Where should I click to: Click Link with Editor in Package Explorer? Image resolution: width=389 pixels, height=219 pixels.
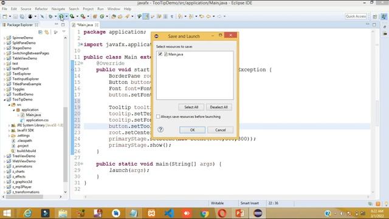tap(47, 32)
